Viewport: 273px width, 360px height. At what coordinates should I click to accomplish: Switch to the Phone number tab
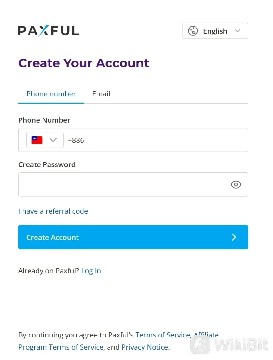(x=51, y=94)
